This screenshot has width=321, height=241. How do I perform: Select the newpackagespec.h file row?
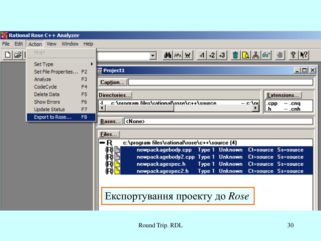pos(216,164)
